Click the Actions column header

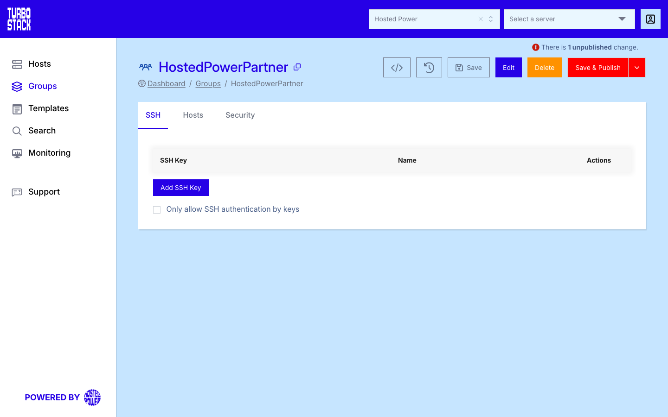point(599,160)
